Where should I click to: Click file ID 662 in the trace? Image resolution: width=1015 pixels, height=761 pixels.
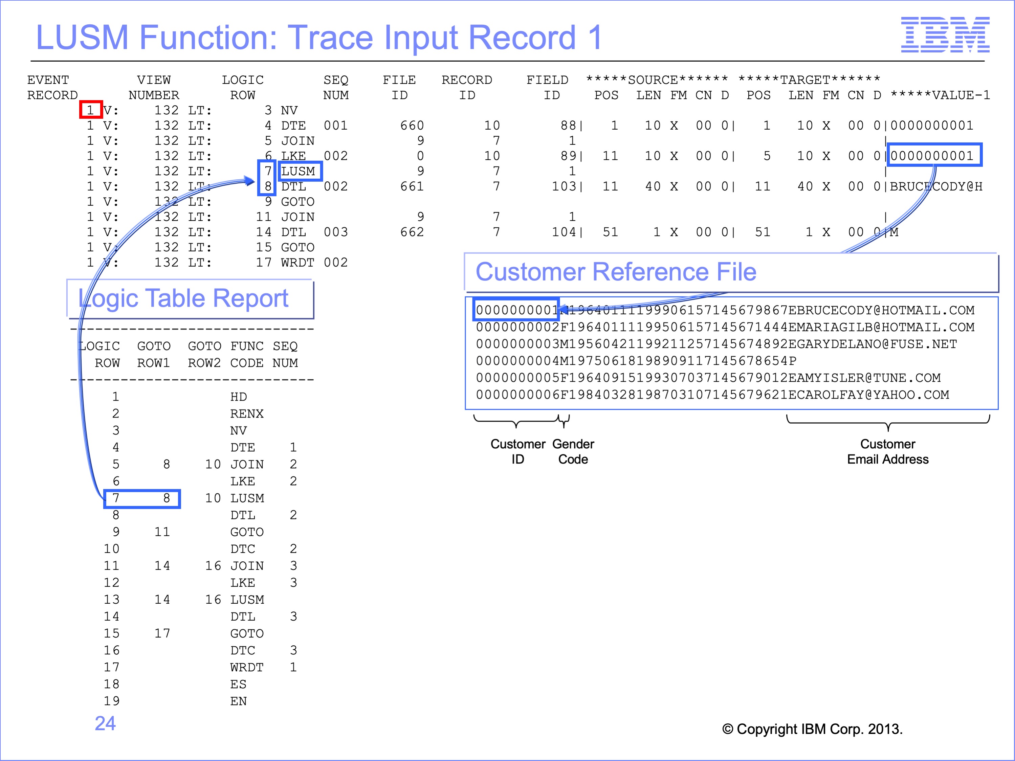pos(412,232)
